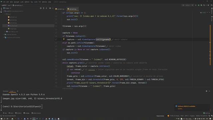Open the Refactor menu
Image resolution: width=213 pixels, height=120 pixels.
(x=27, y=2)
